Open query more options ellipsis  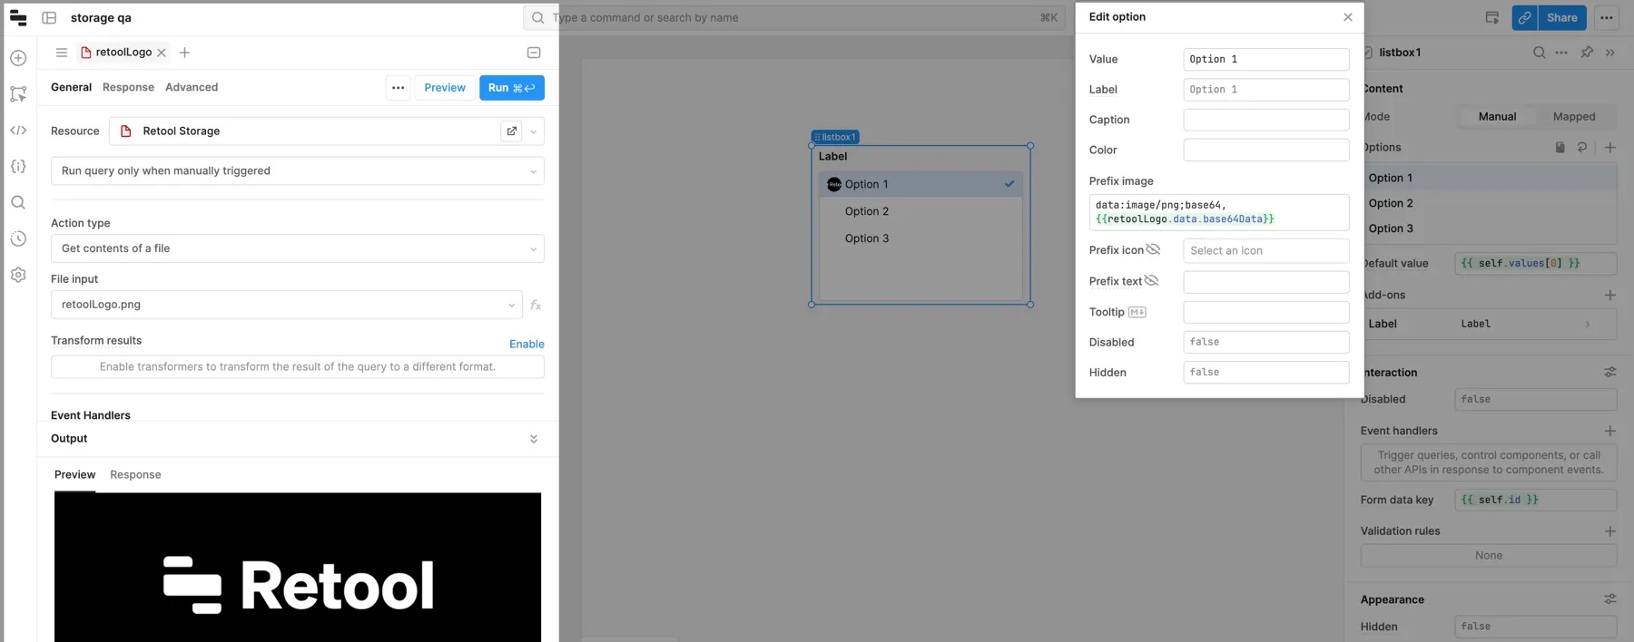[x=399, y=88]
